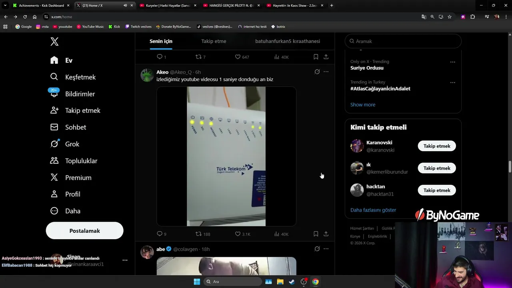The height and width of the screenshot is (288, 512).
Task: Open Steam from the taskbar
Action: [292, 282]
